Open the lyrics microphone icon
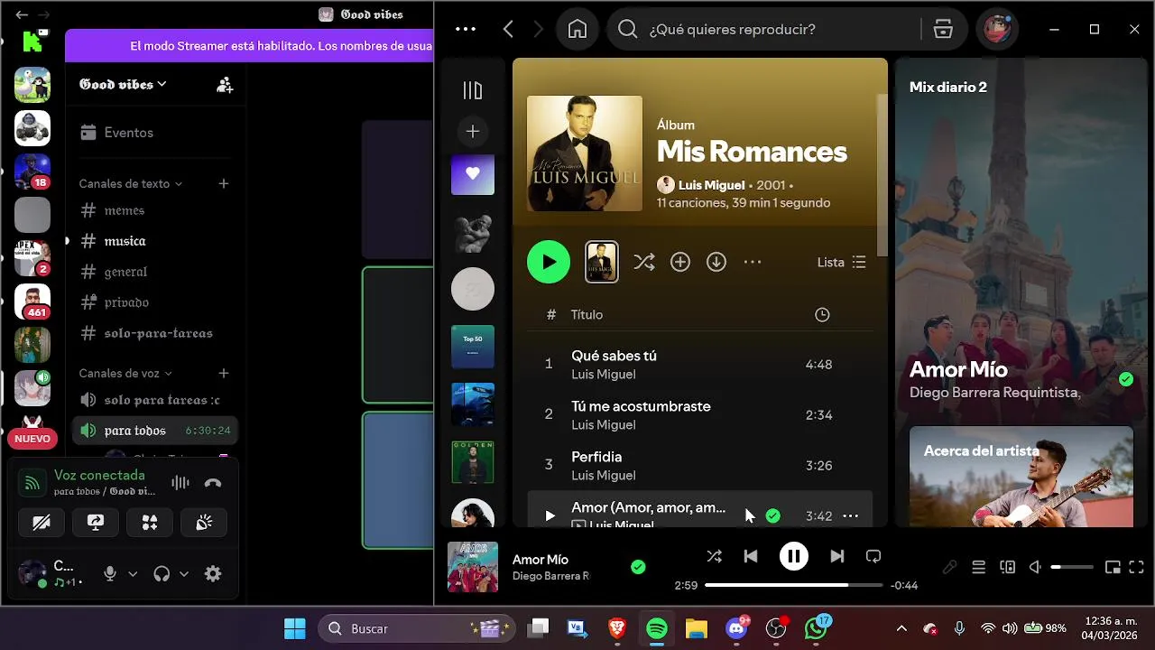Image resolution: width=1155 pixels, height=650 pixels. (x=949, y=567)
